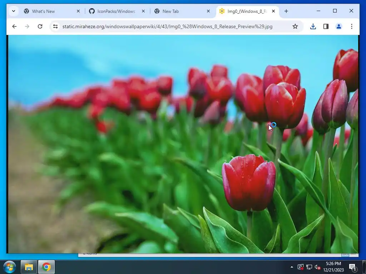366x274 pixels.
Task: Open the Action Center flag tray icon
Action: (301, 267)
